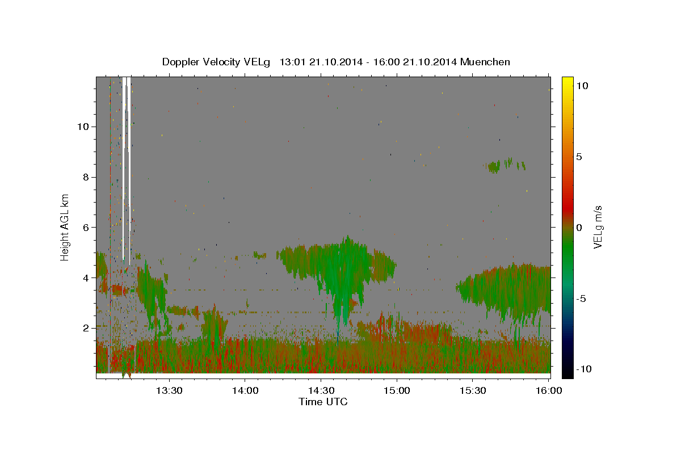Click colorbar label '-5'
Image resolution: width=681 pixels, height=454 pixels.
pyautogui.click(x=581, y=299)
